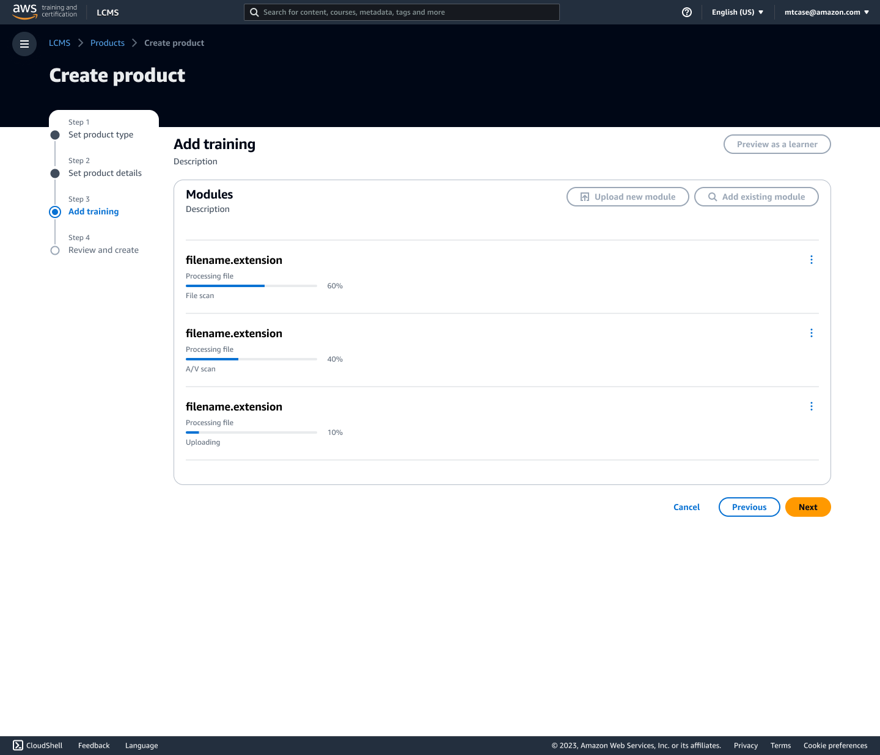Screen dimensions: 880x755
Task: Go to LCMS breadcrumb link
Action: 59,43
